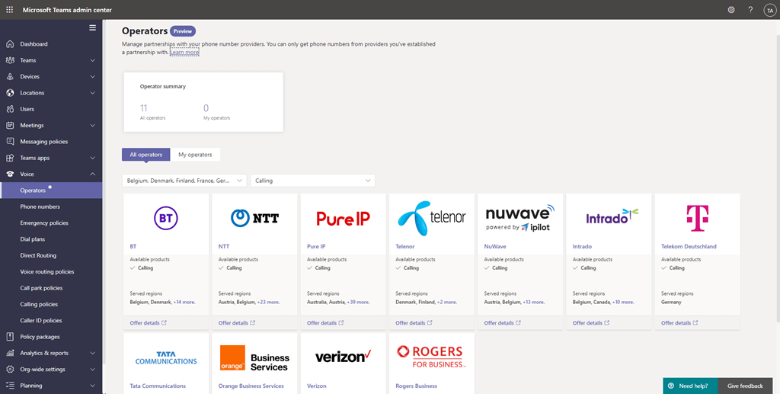
Task: Switch to the My operators tab
Action: (x=195, y=155)
